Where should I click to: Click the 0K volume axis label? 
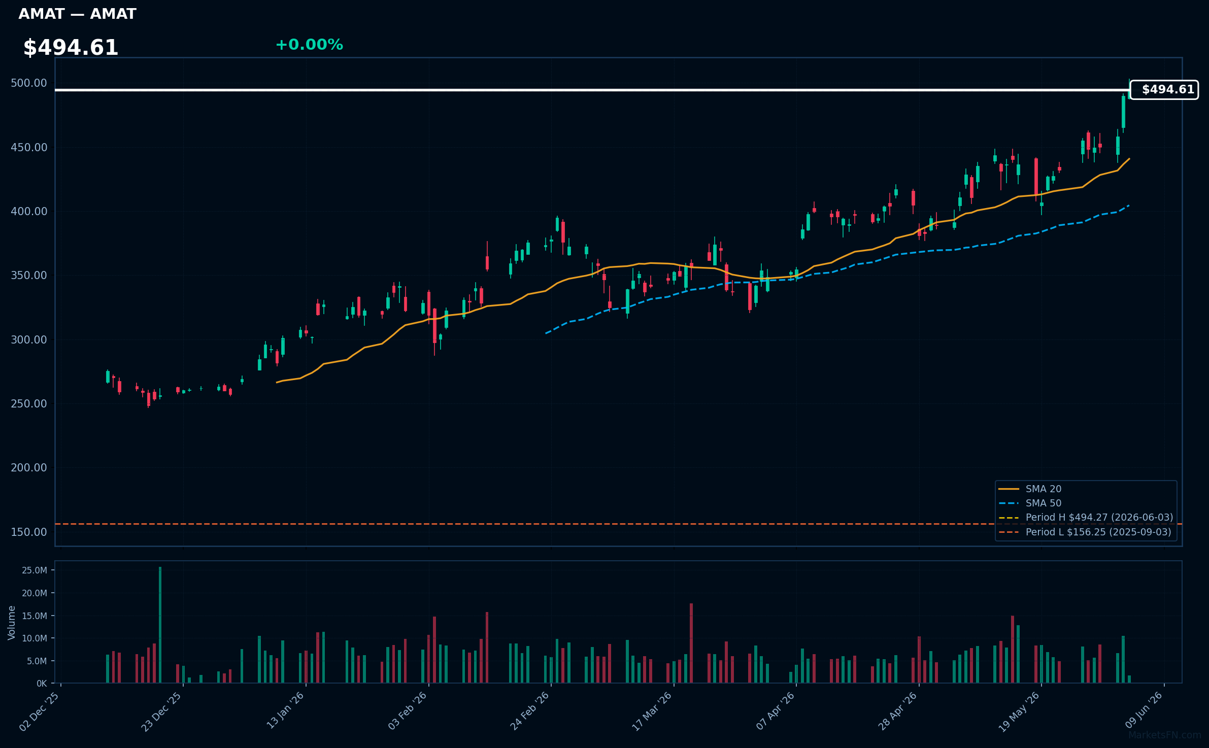(42, 684)
